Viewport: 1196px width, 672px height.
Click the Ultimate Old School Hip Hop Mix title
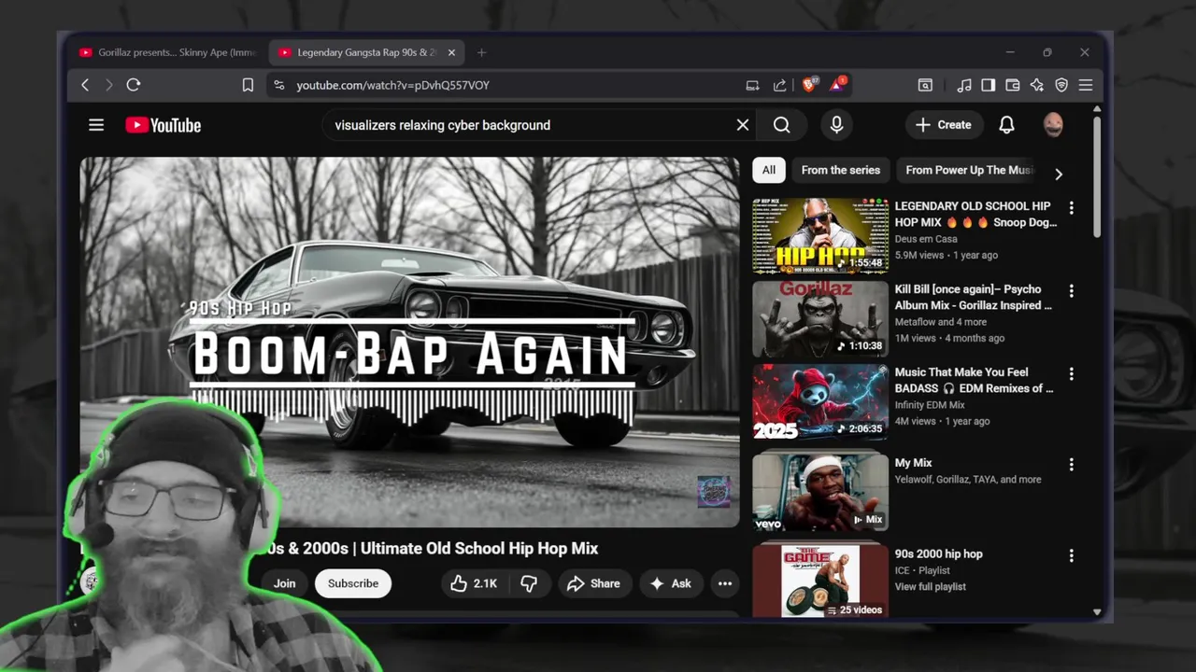[x=479, y=549]
